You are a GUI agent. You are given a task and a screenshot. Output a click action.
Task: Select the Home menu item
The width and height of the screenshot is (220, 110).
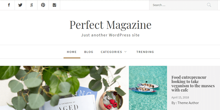[72, 52]
